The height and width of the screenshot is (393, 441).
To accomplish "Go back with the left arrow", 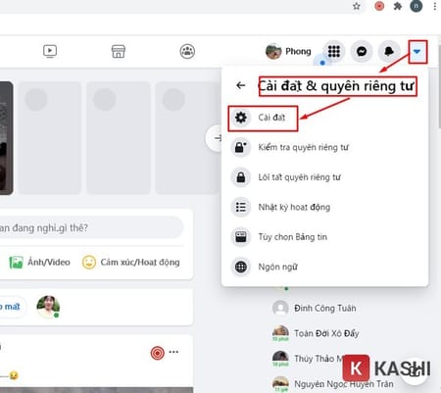I will (241, 85).
